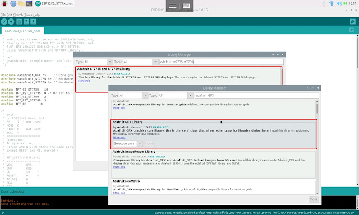This screenshot has height=215, width=359.
Task: Click the hamburger menu icon at top center
Action: pos(173,6)
